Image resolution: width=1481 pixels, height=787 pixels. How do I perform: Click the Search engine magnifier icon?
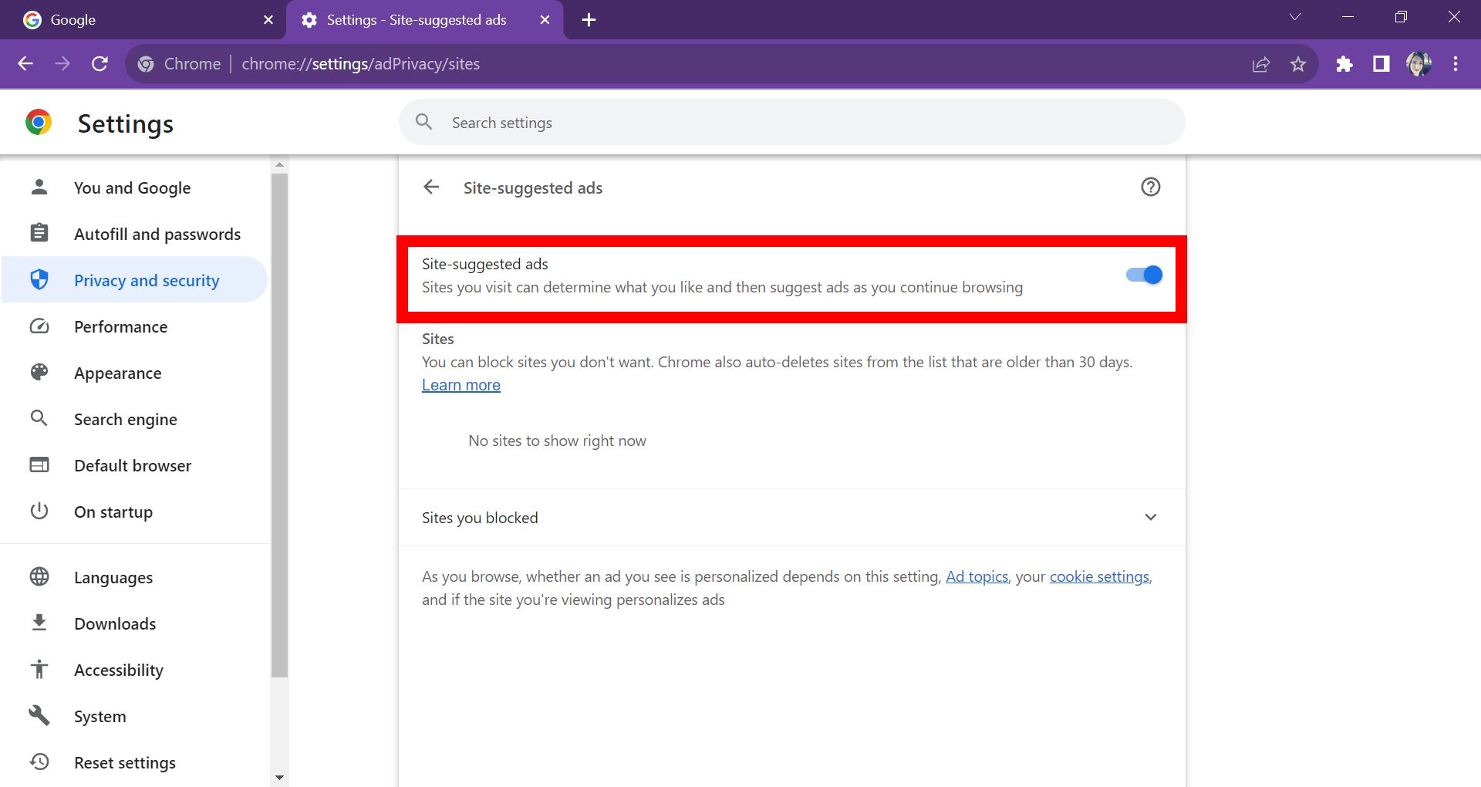point(39,418)
